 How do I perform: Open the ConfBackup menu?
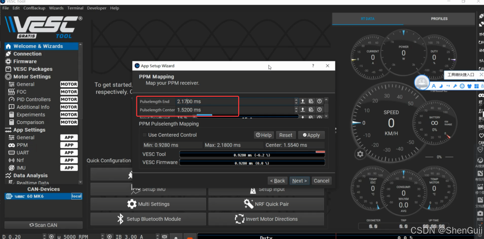34,8
